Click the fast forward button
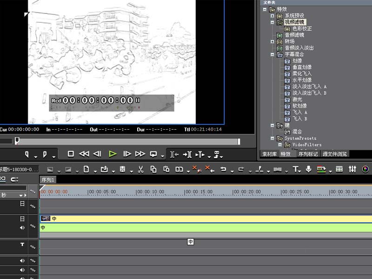 coord(140,154)
